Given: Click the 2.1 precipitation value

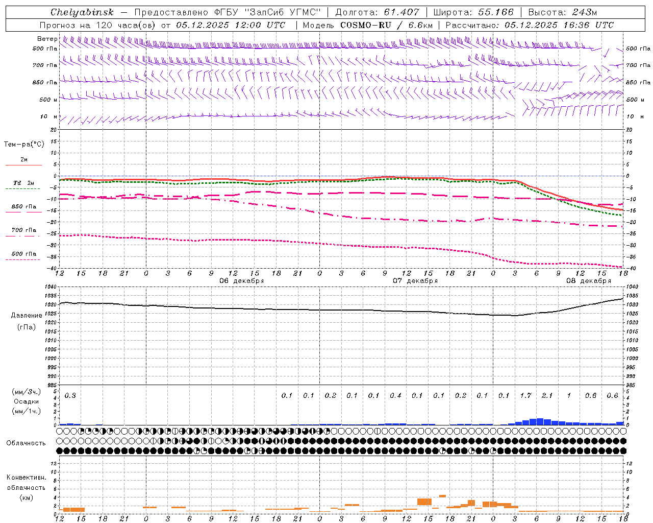Looking at the screenshot, I should [547, 396].
